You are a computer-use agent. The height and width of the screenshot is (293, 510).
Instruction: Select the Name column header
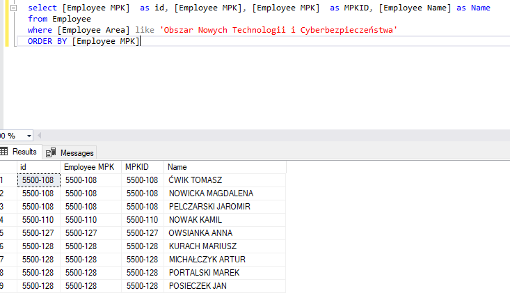pyautogui.click(x=225, y=167)
